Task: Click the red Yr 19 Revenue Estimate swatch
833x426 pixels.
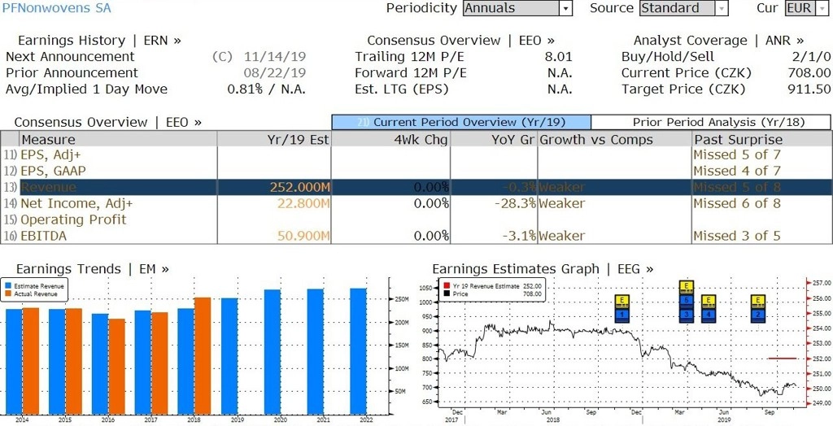Action: click(x=446, y=286)
